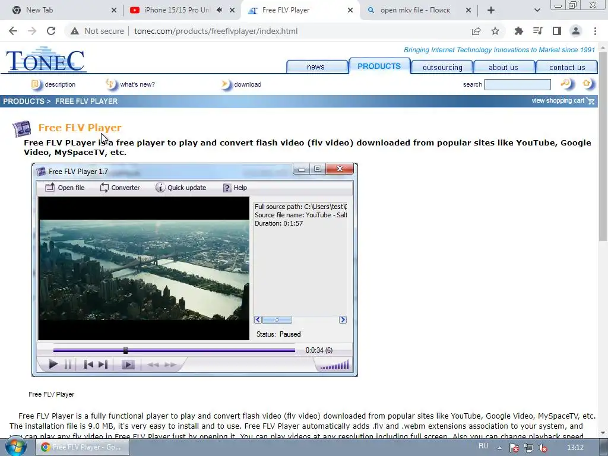Image resolution: width=608 pixels, height=456 pixels.
Task: Click the rewind button in player
Action: tap(153, 365)
